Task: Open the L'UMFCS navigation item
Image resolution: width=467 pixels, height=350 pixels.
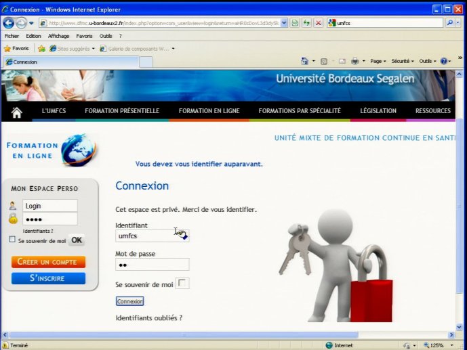Action: [54, 111]
